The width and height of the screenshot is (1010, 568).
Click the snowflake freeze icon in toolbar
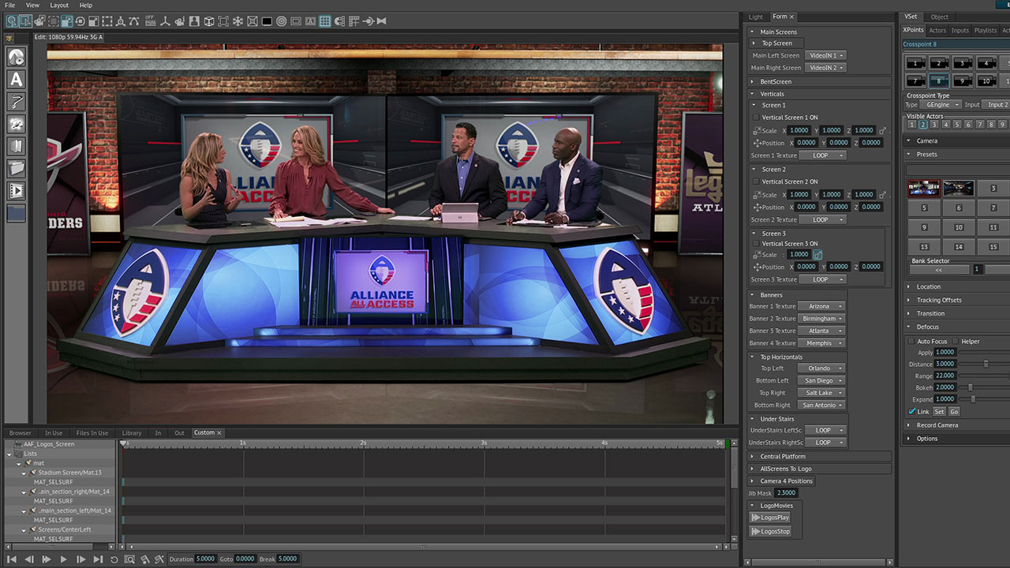pyautogui.click(x=238, y=21)
